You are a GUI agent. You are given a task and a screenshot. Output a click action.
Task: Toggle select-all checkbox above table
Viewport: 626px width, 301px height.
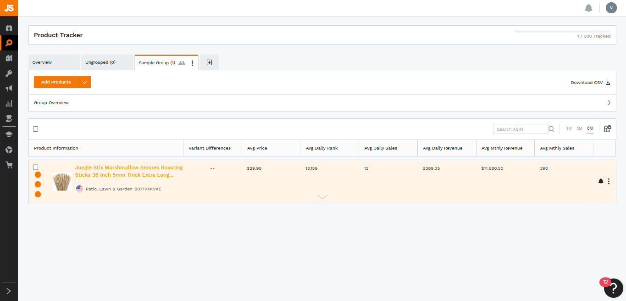[36, 129]
